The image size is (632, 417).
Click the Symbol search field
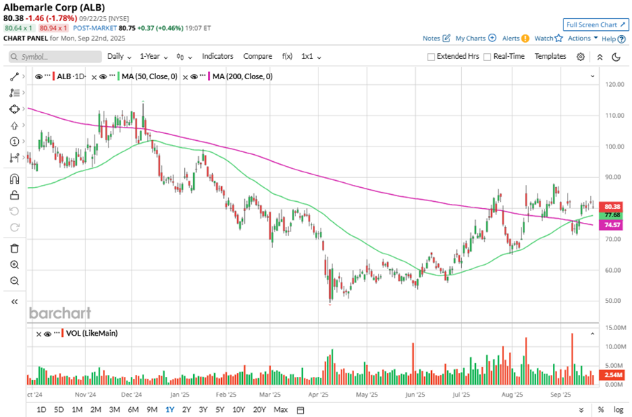55,57
